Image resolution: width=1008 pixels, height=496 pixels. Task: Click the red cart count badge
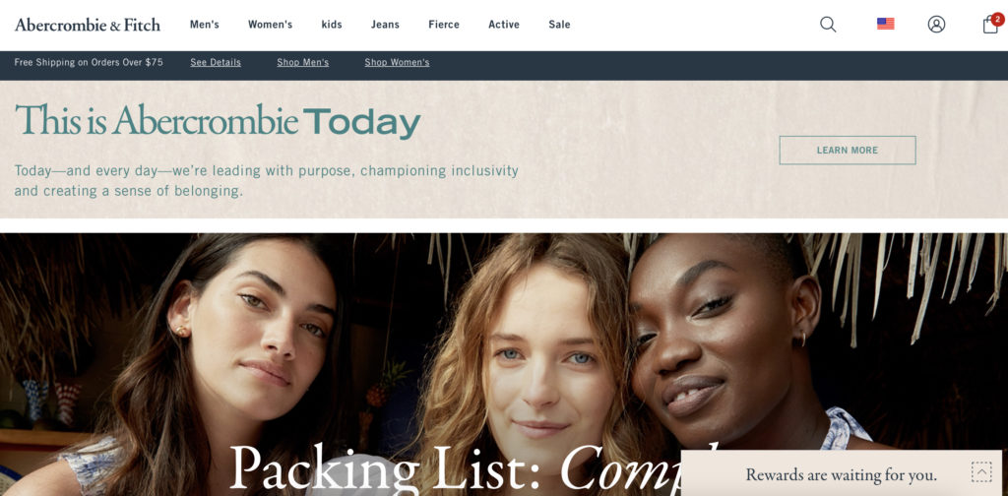pos(998,19)
